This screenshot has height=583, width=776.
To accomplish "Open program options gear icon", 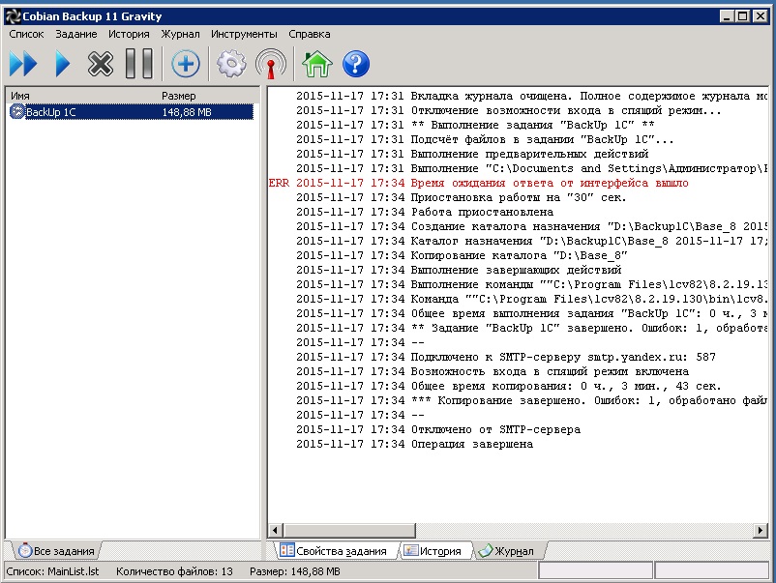I will [x=231, y=64].
